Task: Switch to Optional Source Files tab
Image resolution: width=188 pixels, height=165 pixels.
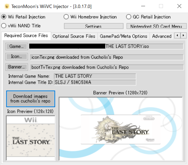Action: point(74,36)
